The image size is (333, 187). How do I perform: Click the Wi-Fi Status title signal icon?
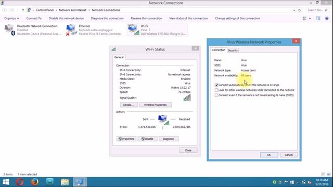pyautogui.click(x=113, y=49)
